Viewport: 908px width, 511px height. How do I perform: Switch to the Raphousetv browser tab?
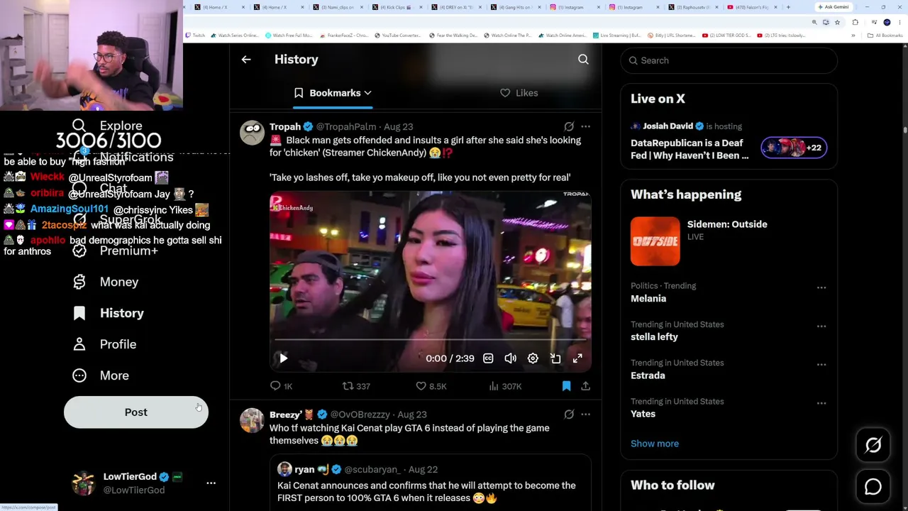tap(693, 7)
